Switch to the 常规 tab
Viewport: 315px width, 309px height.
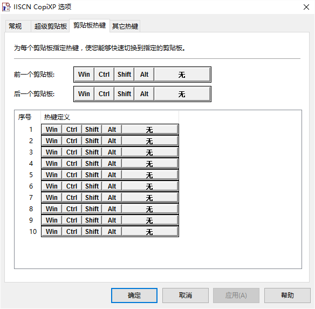[18, 26]
